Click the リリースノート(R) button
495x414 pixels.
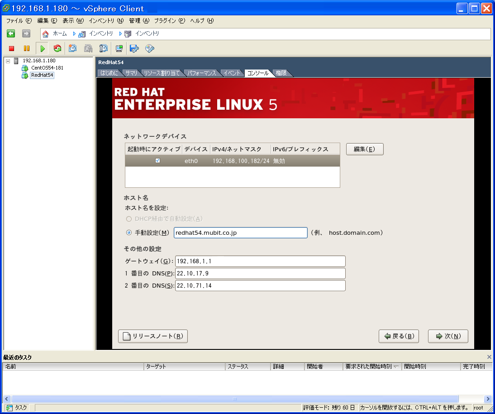[x=153, y=336]
